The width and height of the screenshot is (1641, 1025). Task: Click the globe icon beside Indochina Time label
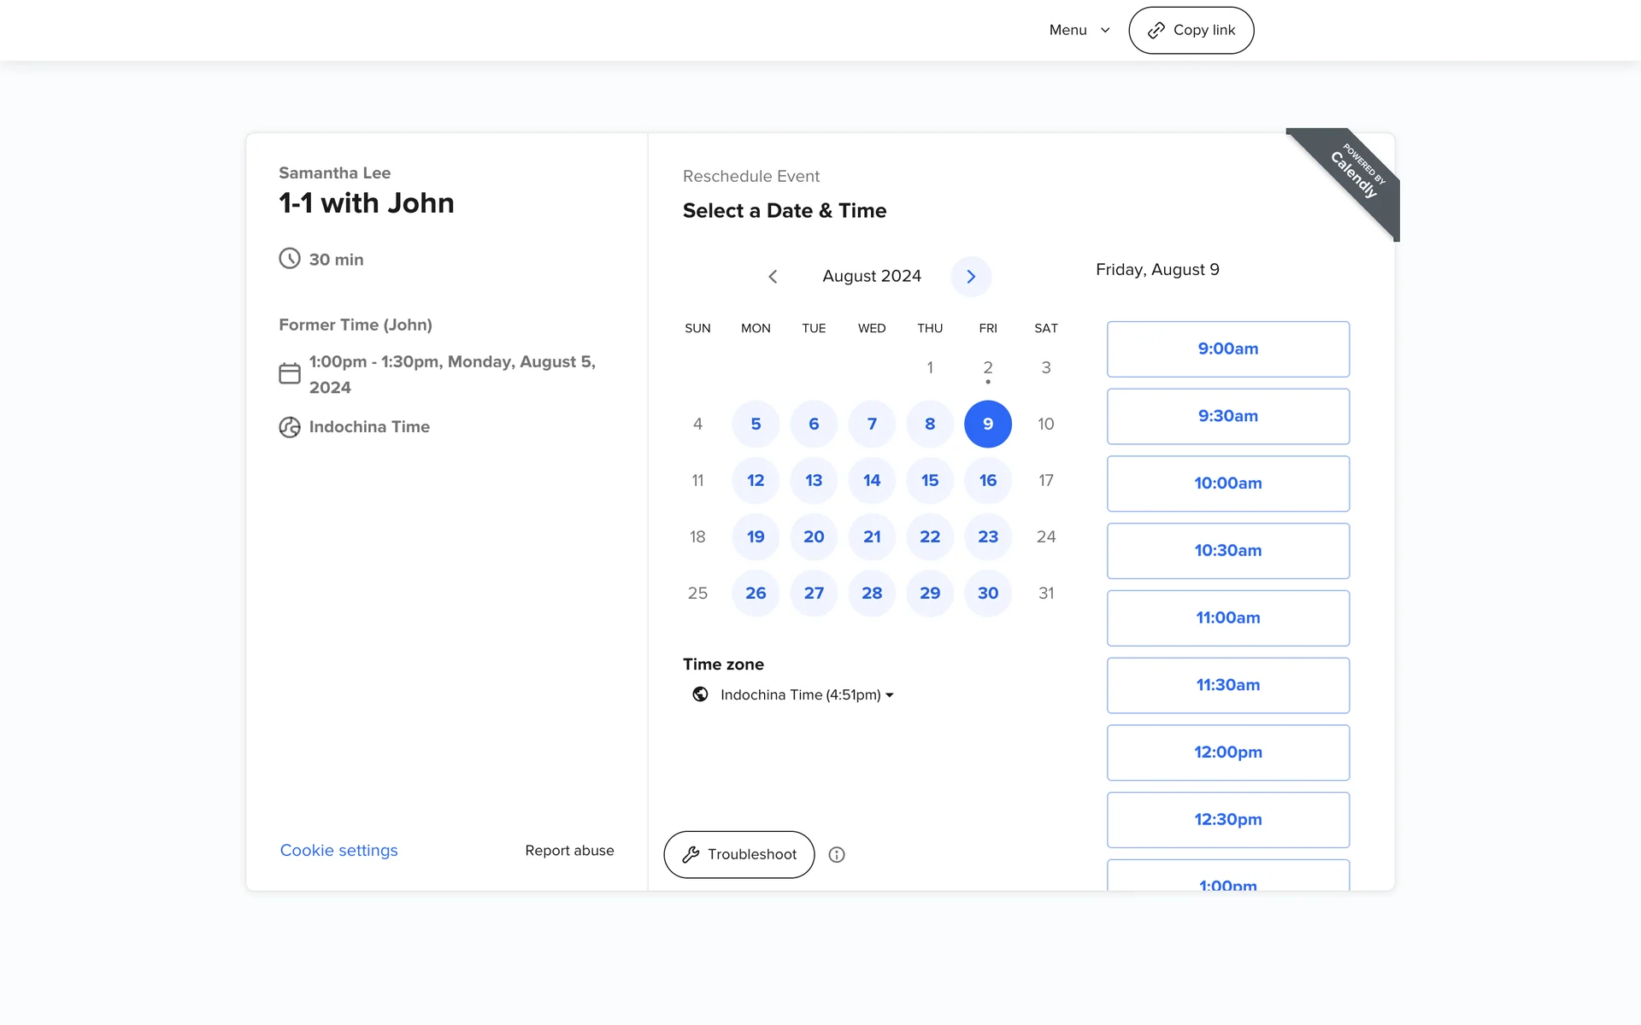click(290, 427)
